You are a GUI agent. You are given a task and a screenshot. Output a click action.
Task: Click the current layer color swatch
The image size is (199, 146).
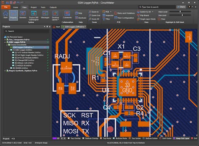[54, 139]
